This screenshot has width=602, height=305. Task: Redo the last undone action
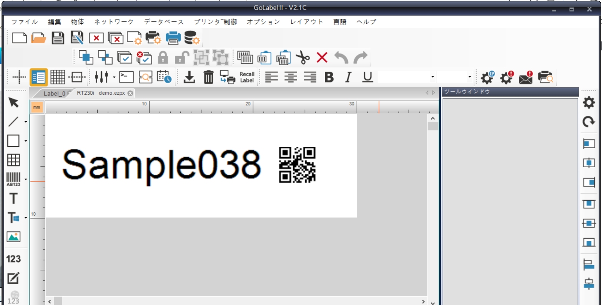361,58
